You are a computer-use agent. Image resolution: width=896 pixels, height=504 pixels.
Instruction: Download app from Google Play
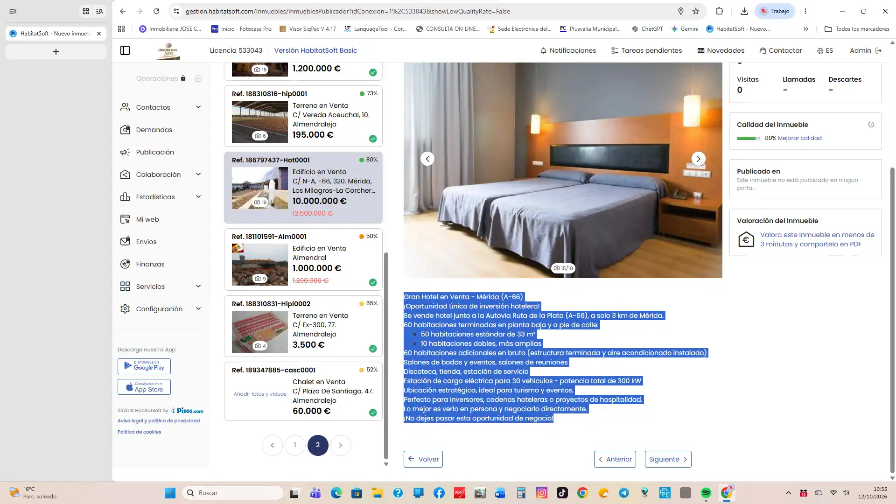click(144, 366)
